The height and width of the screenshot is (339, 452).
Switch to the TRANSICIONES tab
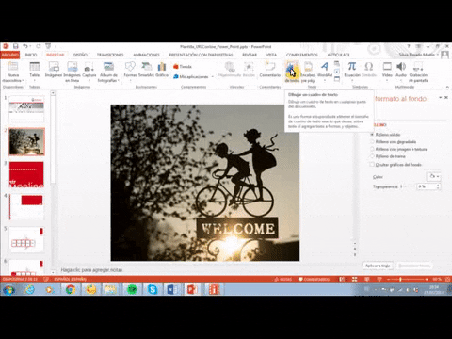coord(110,55)
